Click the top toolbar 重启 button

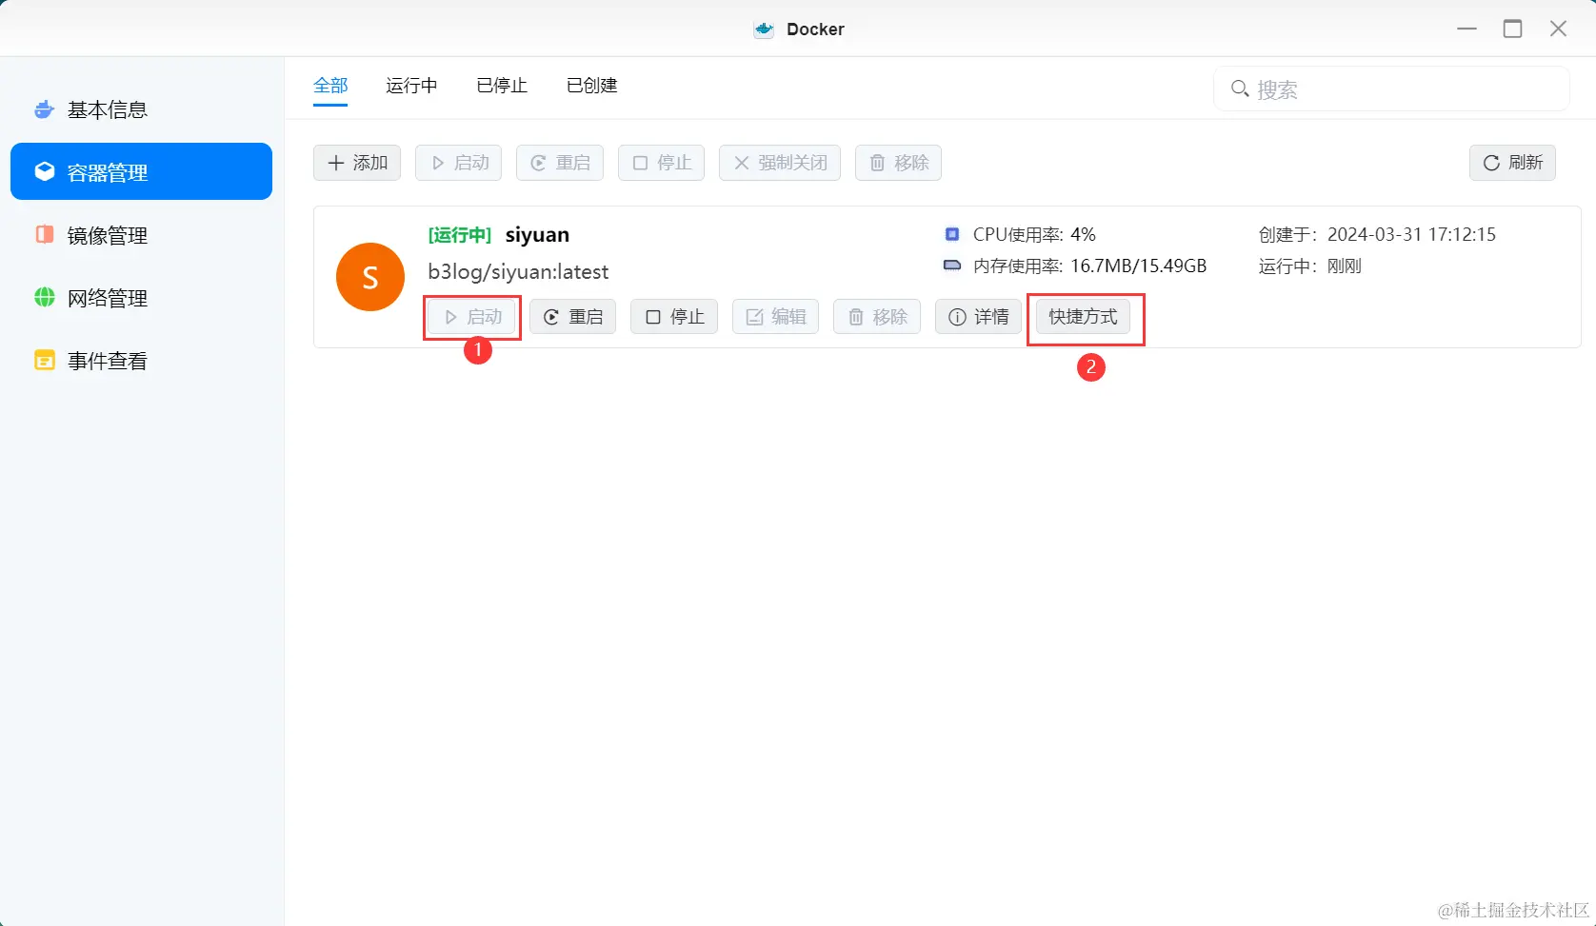click(560, 163)
